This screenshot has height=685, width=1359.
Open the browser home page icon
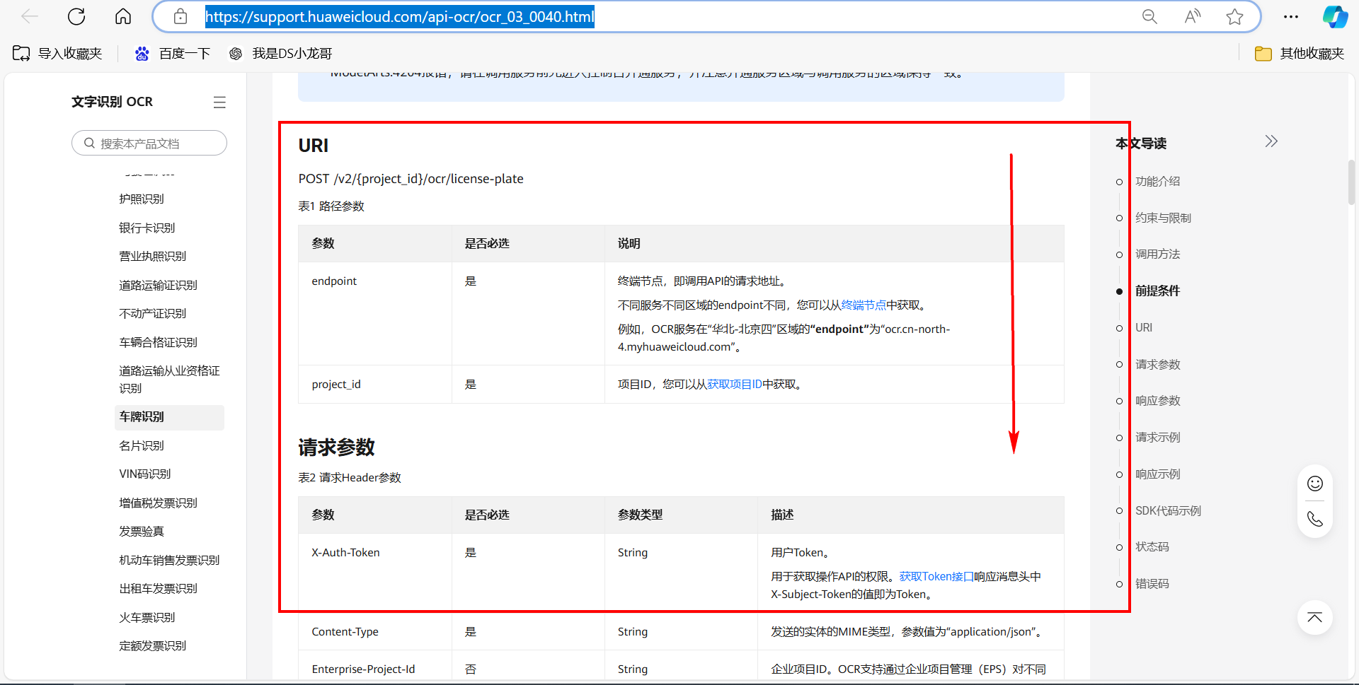pos(122,16)
